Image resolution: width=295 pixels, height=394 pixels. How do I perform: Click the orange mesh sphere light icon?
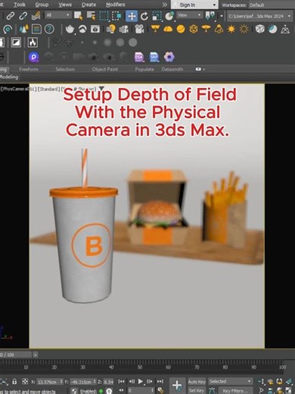pyautogui.click(x=194, y=30)
